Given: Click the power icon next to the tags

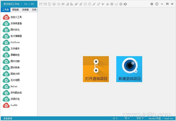Looking at the screenshot, I should pyautogui.click(x=85, y=4).
